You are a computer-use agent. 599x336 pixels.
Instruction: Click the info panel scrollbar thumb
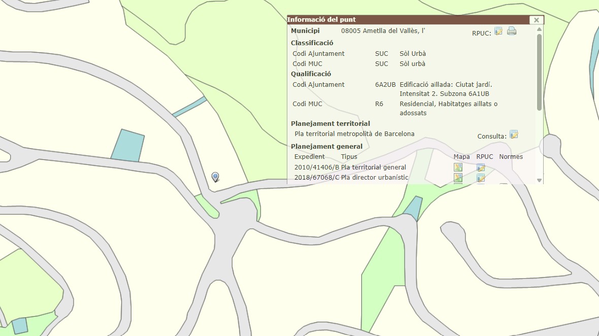[x=539, y=71]
